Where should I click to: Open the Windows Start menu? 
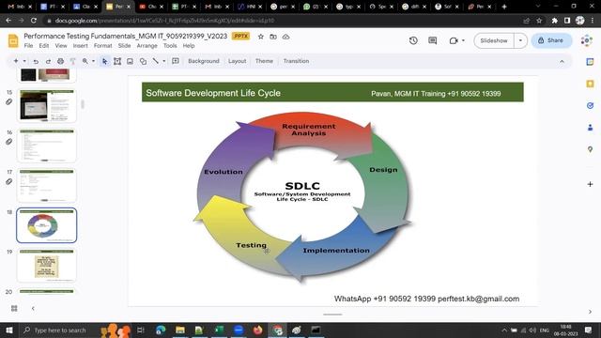pyautogui.click(x=9, y=330)
